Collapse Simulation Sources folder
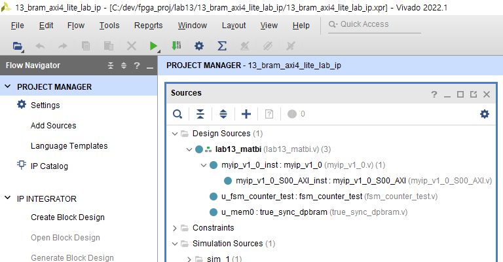The height and width of the screenshot is (262, 503). coord(175,244)
